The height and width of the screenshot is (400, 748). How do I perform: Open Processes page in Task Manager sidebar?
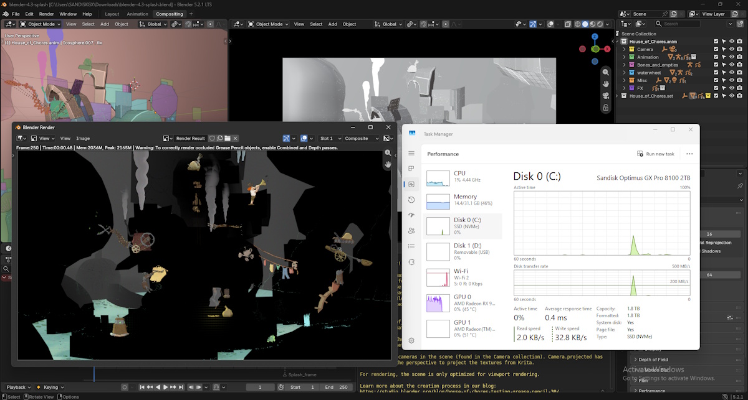pos(411,169)
